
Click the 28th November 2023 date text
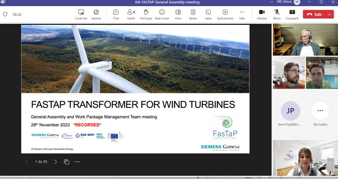pos(50,125)
